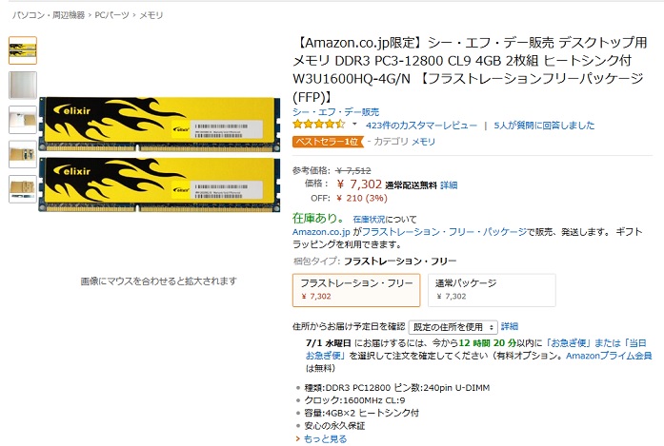Open the star rating dropdown arrow
Viewport: 664px width, 446px height.
tap(354, 125)
